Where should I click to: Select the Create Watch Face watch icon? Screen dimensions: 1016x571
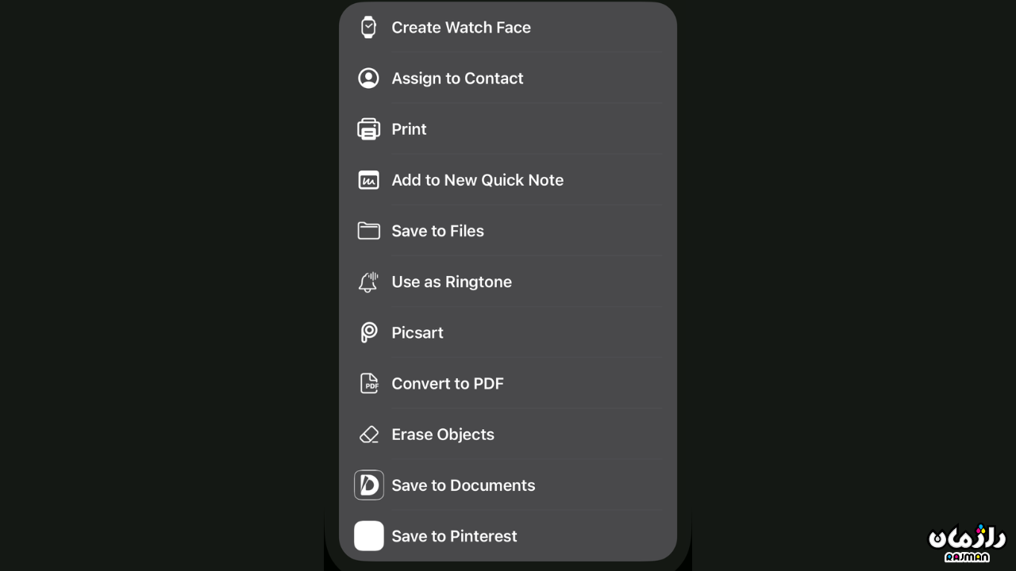point(368,27)
